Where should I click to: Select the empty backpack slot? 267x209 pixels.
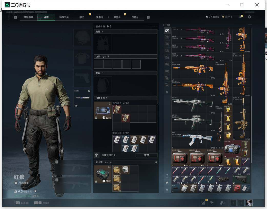pyautogui.click(x=103, y=85)
